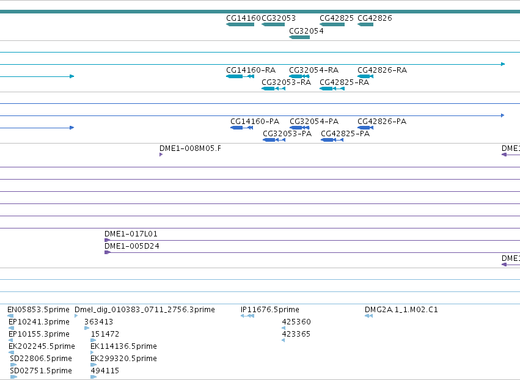Viewport: 520px width, 380px height.
Task: Click the EK299320.5prime arrow
Action: 93,365
